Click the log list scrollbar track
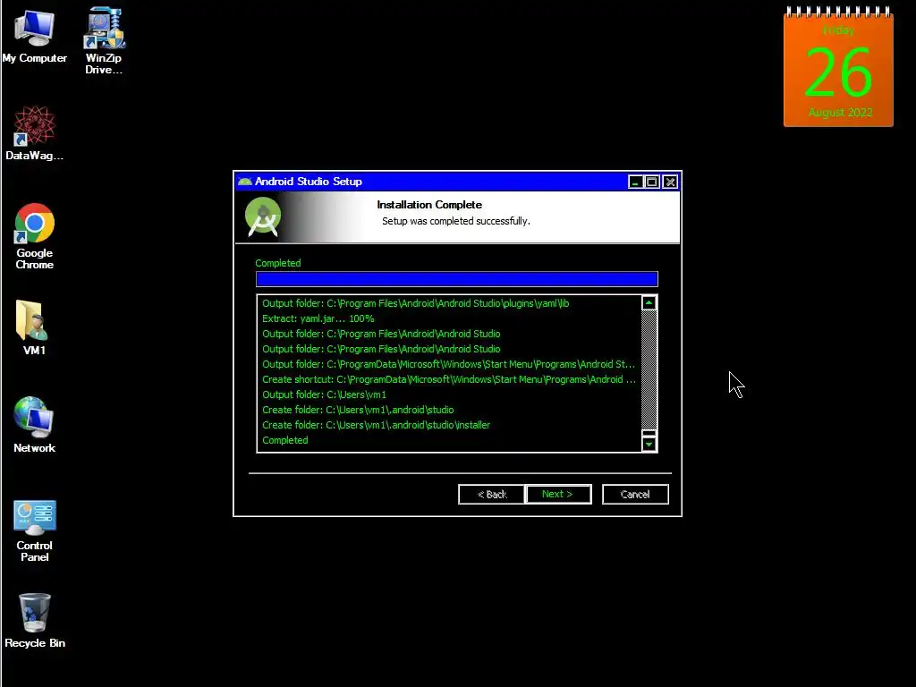The height and width of the screenshot is (687, 916). pyautogui.click(x=649, y=369)
